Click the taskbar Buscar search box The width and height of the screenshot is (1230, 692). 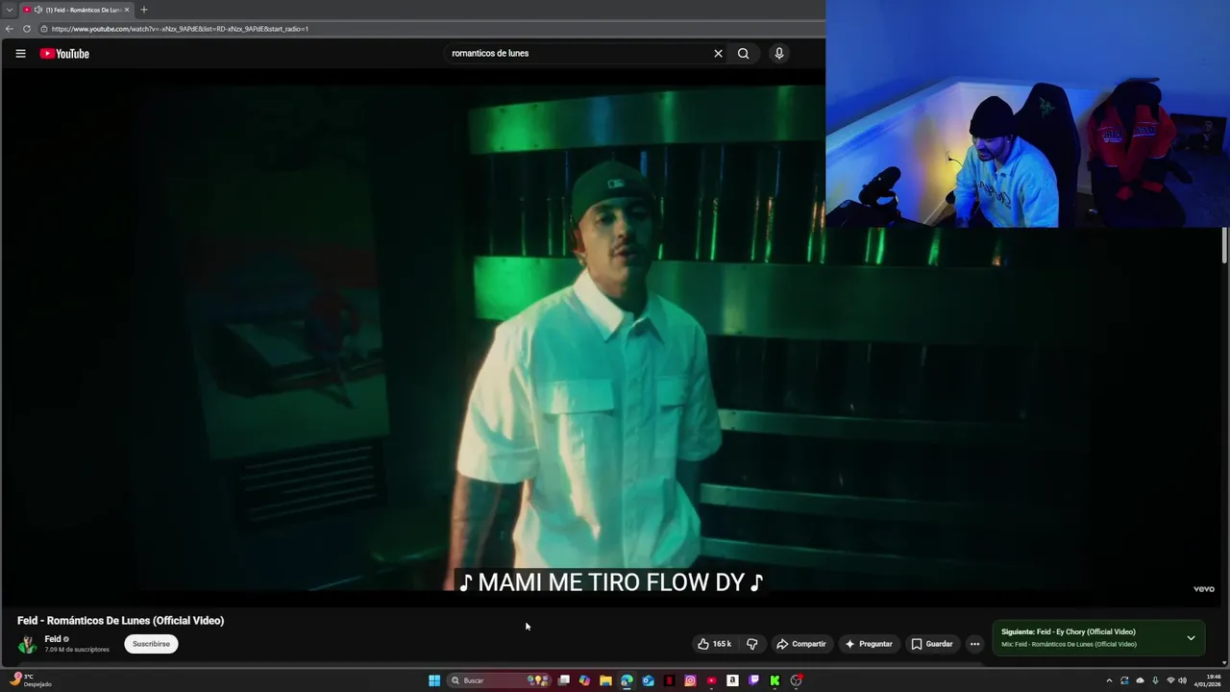click(499, 680)
